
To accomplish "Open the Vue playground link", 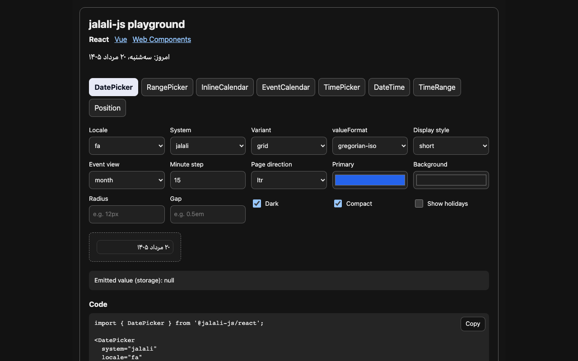I will click(x=121, y=39).
